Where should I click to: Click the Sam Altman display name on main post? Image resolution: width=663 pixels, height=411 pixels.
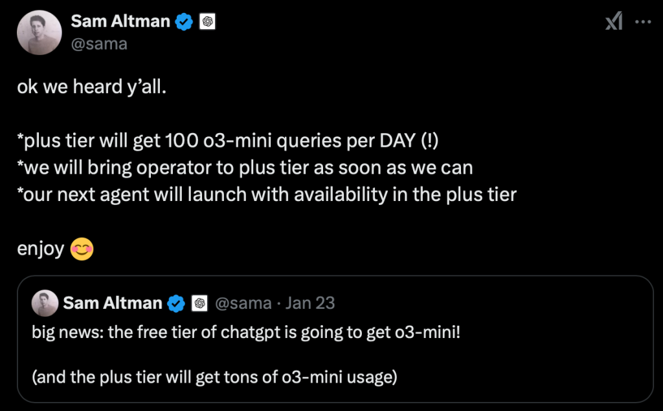[120, 21]
